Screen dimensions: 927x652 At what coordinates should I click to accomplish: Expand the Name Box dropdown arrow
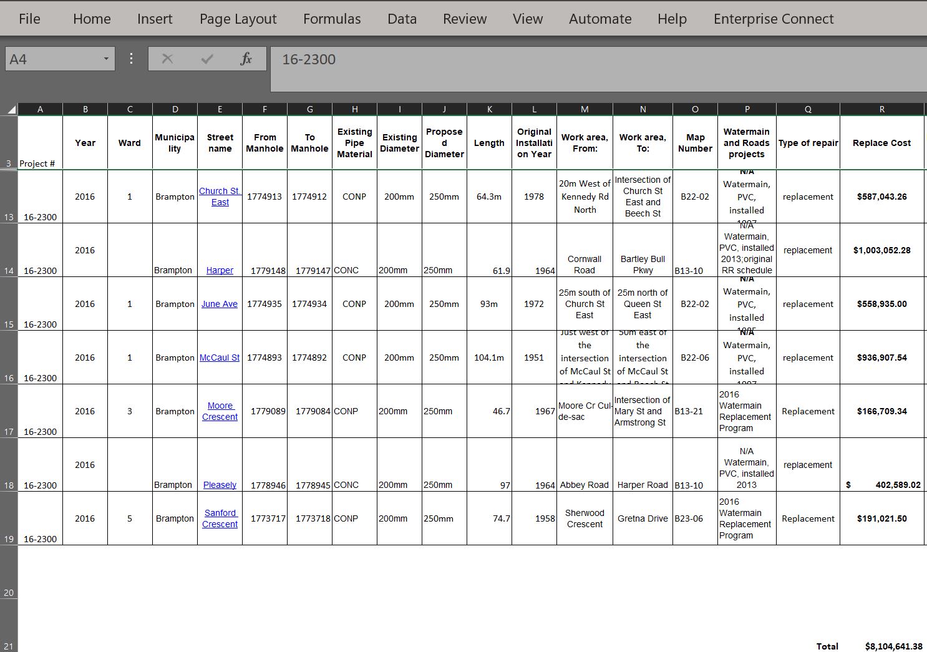106,59
